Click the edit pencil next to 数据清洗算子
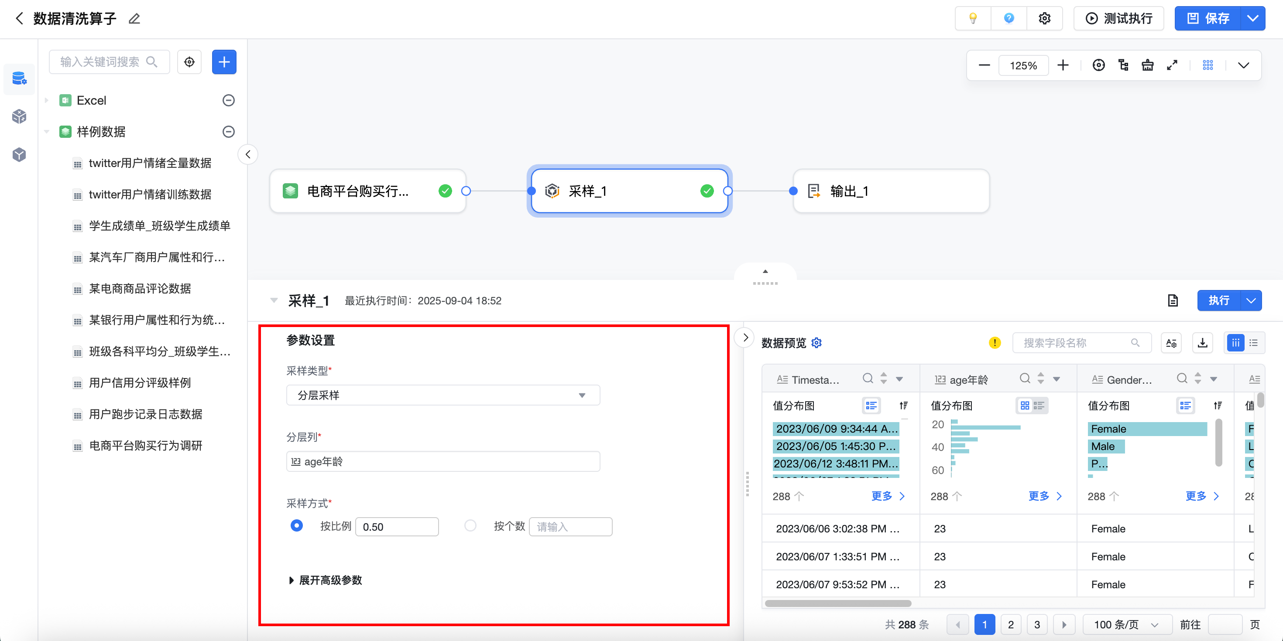Screen dimensions: 1283x641 (x=134, y=19)
